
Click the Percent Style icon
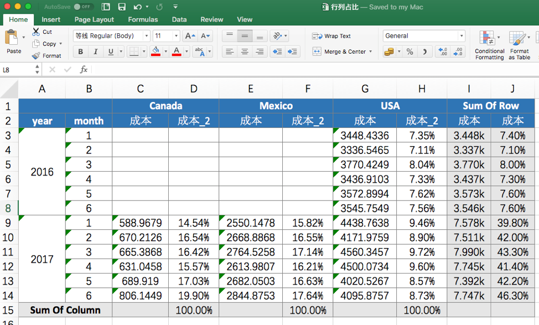click(x=410, y=52)
